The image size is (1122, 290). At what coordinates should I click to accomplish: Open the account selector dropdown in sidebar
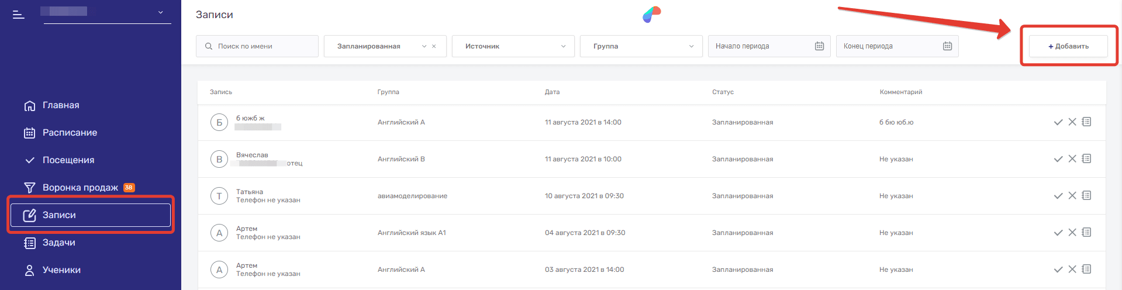(160, 12)
